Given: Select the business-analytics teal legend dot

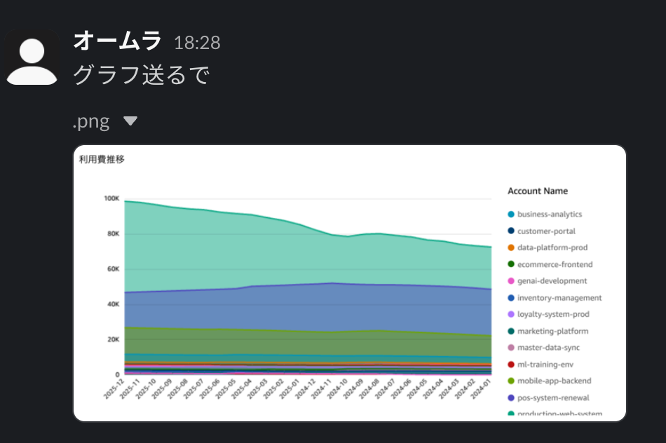Looking at the screenshot, I should (512, 214).
